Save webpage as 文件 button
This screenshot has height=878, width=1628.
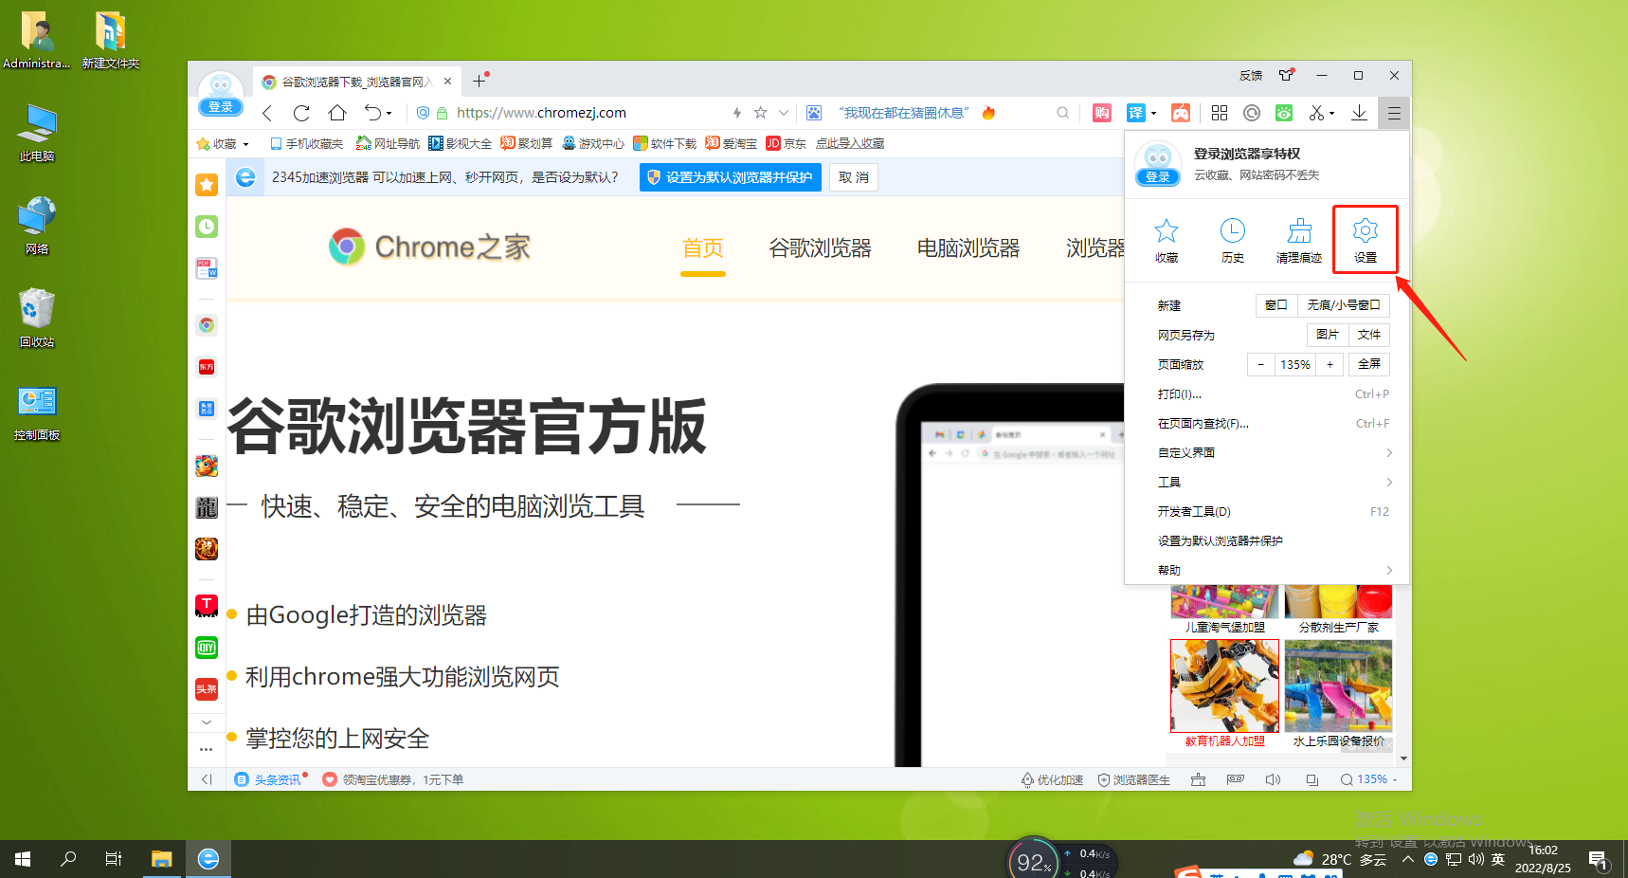pos(1368,335)
